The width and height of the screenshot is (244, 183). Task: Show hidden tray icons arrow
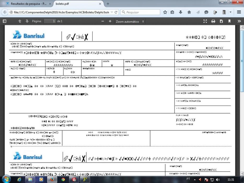[195, 180]
